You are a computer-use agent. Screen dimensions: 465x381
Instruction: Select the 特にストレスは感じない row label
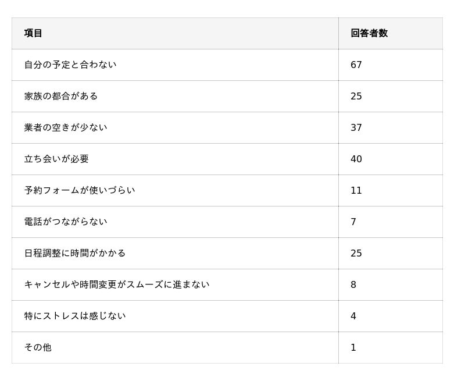(75, 316)
